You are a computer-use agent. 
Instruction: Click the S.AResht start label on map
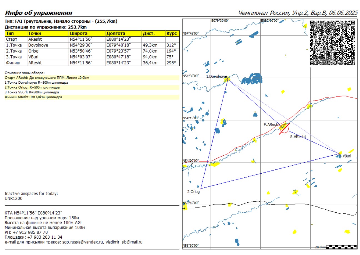click(x=298, y=137)
